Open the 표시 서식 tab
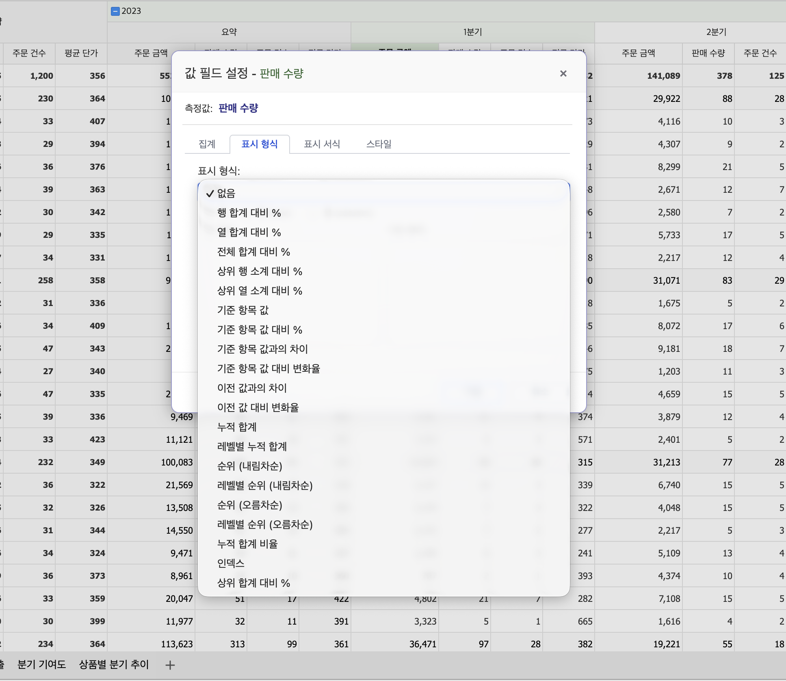Viewport: 786px width, 681px height. (322, 144)
